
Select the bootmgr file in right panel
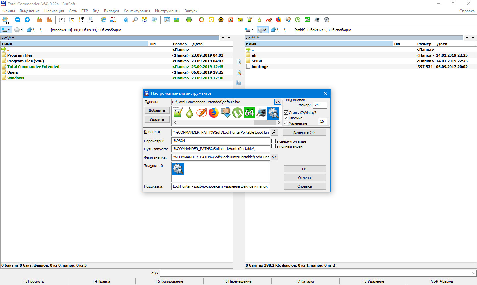361,67
